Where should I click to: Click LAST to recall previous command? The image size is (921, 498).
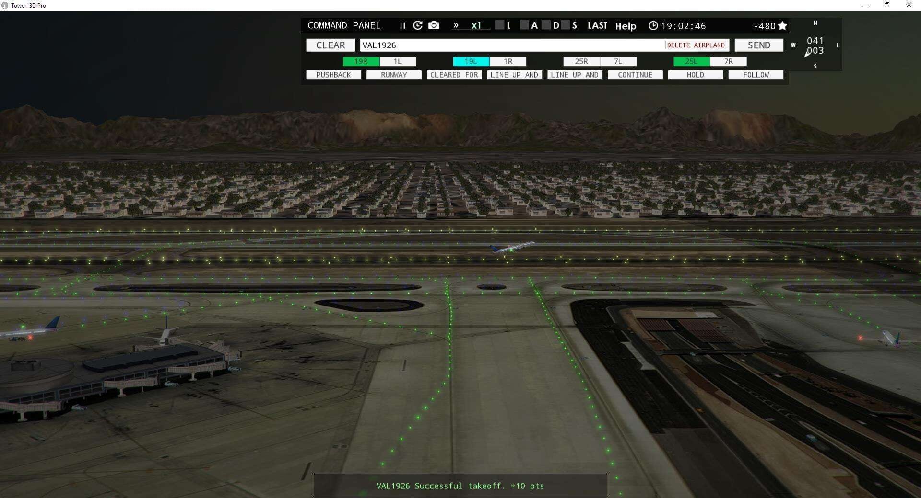click(x=597, y=25)
